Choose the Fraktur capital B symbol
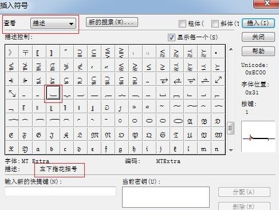279x210 pixels. (205, 121)
